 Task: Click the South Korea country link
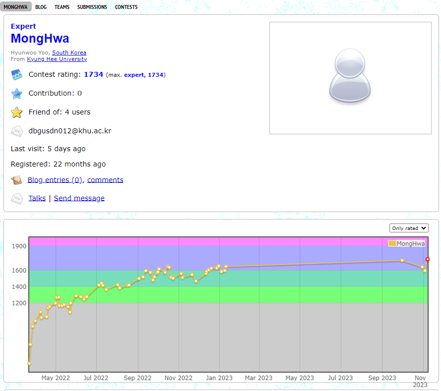pos(69,53)
